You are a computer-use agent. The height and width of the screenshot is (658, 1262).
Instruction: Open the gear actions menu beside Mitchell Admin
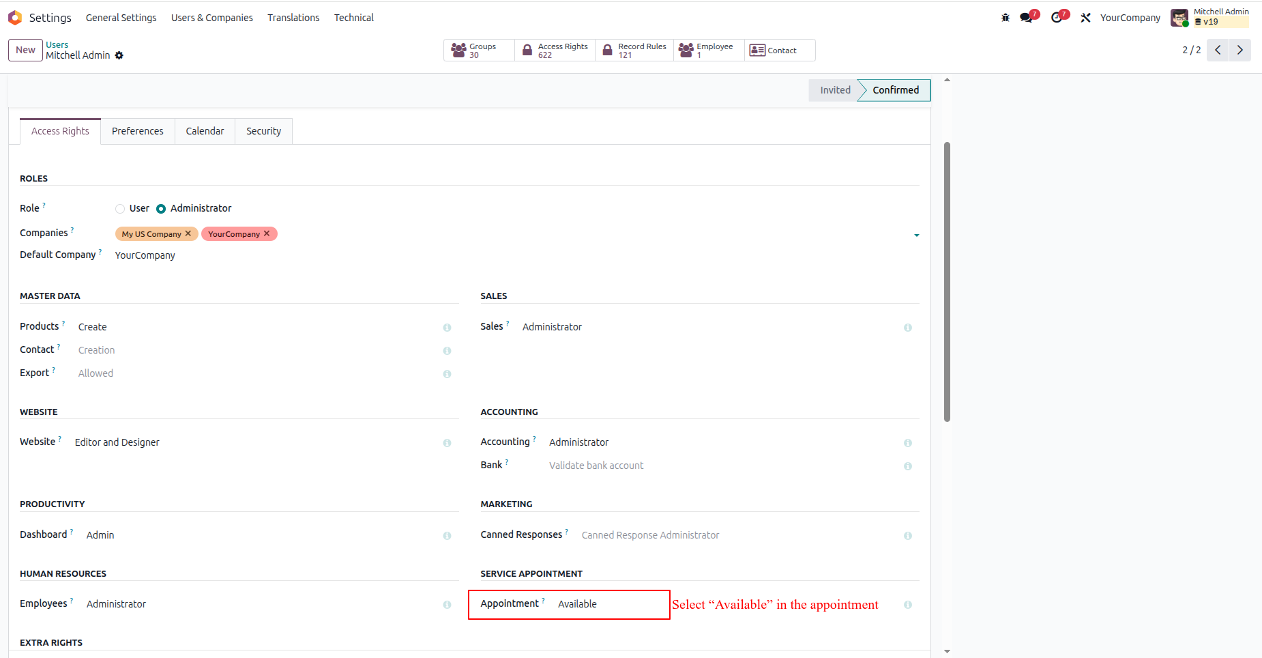coord(119,55)
